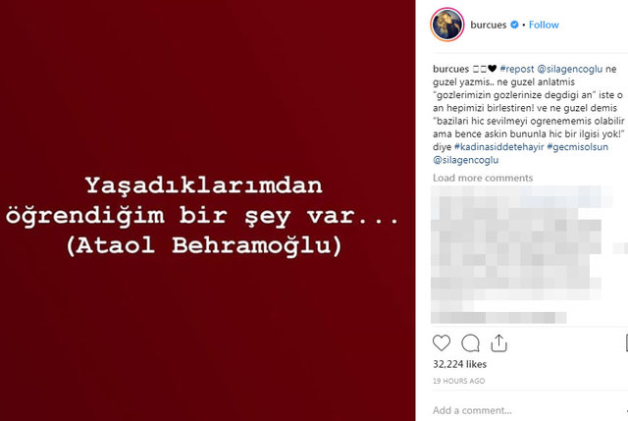Screen dimensions: 628x421
Task: Click the blue verified badge beside burcues
Action: point(514,25)
